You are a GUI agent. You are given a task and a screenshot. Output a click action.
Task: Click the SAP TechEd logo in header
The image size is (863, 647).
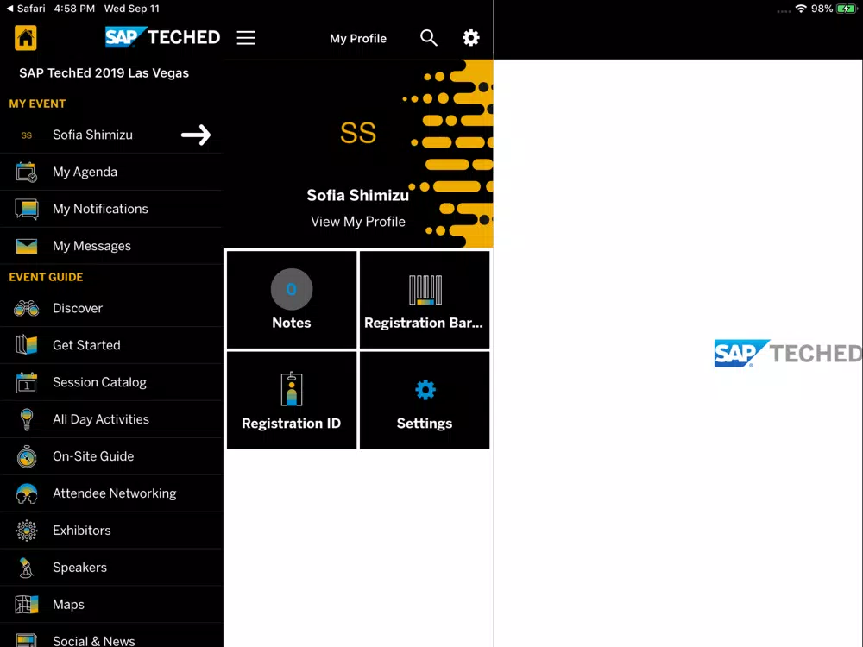(x=162, y=37)
